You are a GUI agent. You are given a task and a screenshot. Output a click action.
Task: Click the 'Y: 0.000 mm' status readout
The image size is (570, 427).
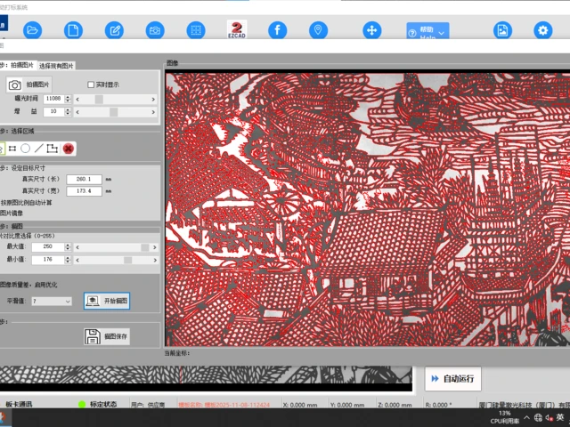pos(347,405)
